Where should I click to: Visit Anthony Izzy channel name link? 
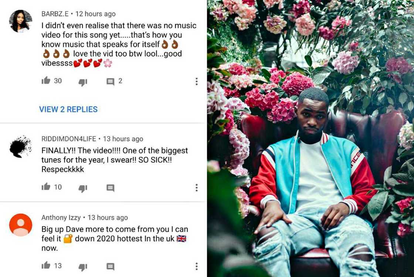pyautogui.click(x=61, y=218)
